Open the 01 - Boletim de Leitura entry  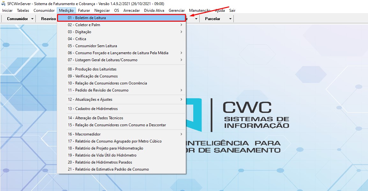tap(121, 18)
